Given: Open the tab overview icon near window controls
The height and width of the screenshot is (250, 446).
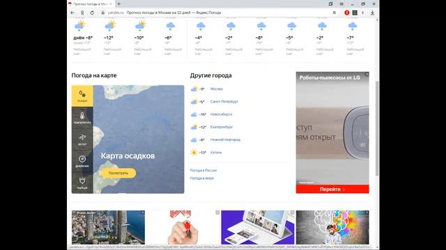Looking at the screenshot, I should [x=330, y=4].
